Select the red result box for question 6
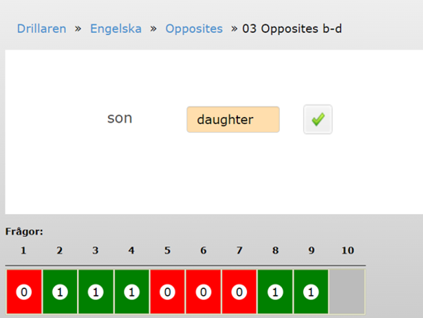This screenshot has width=423, height=318. [204, 292]
